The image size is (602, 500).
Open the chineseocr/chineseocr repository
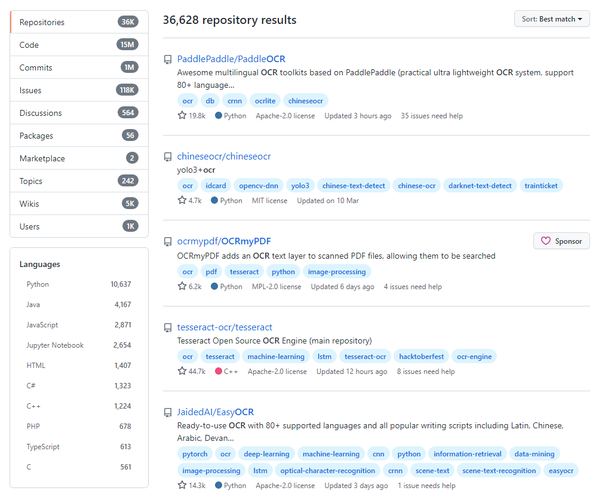pos(224,157)
